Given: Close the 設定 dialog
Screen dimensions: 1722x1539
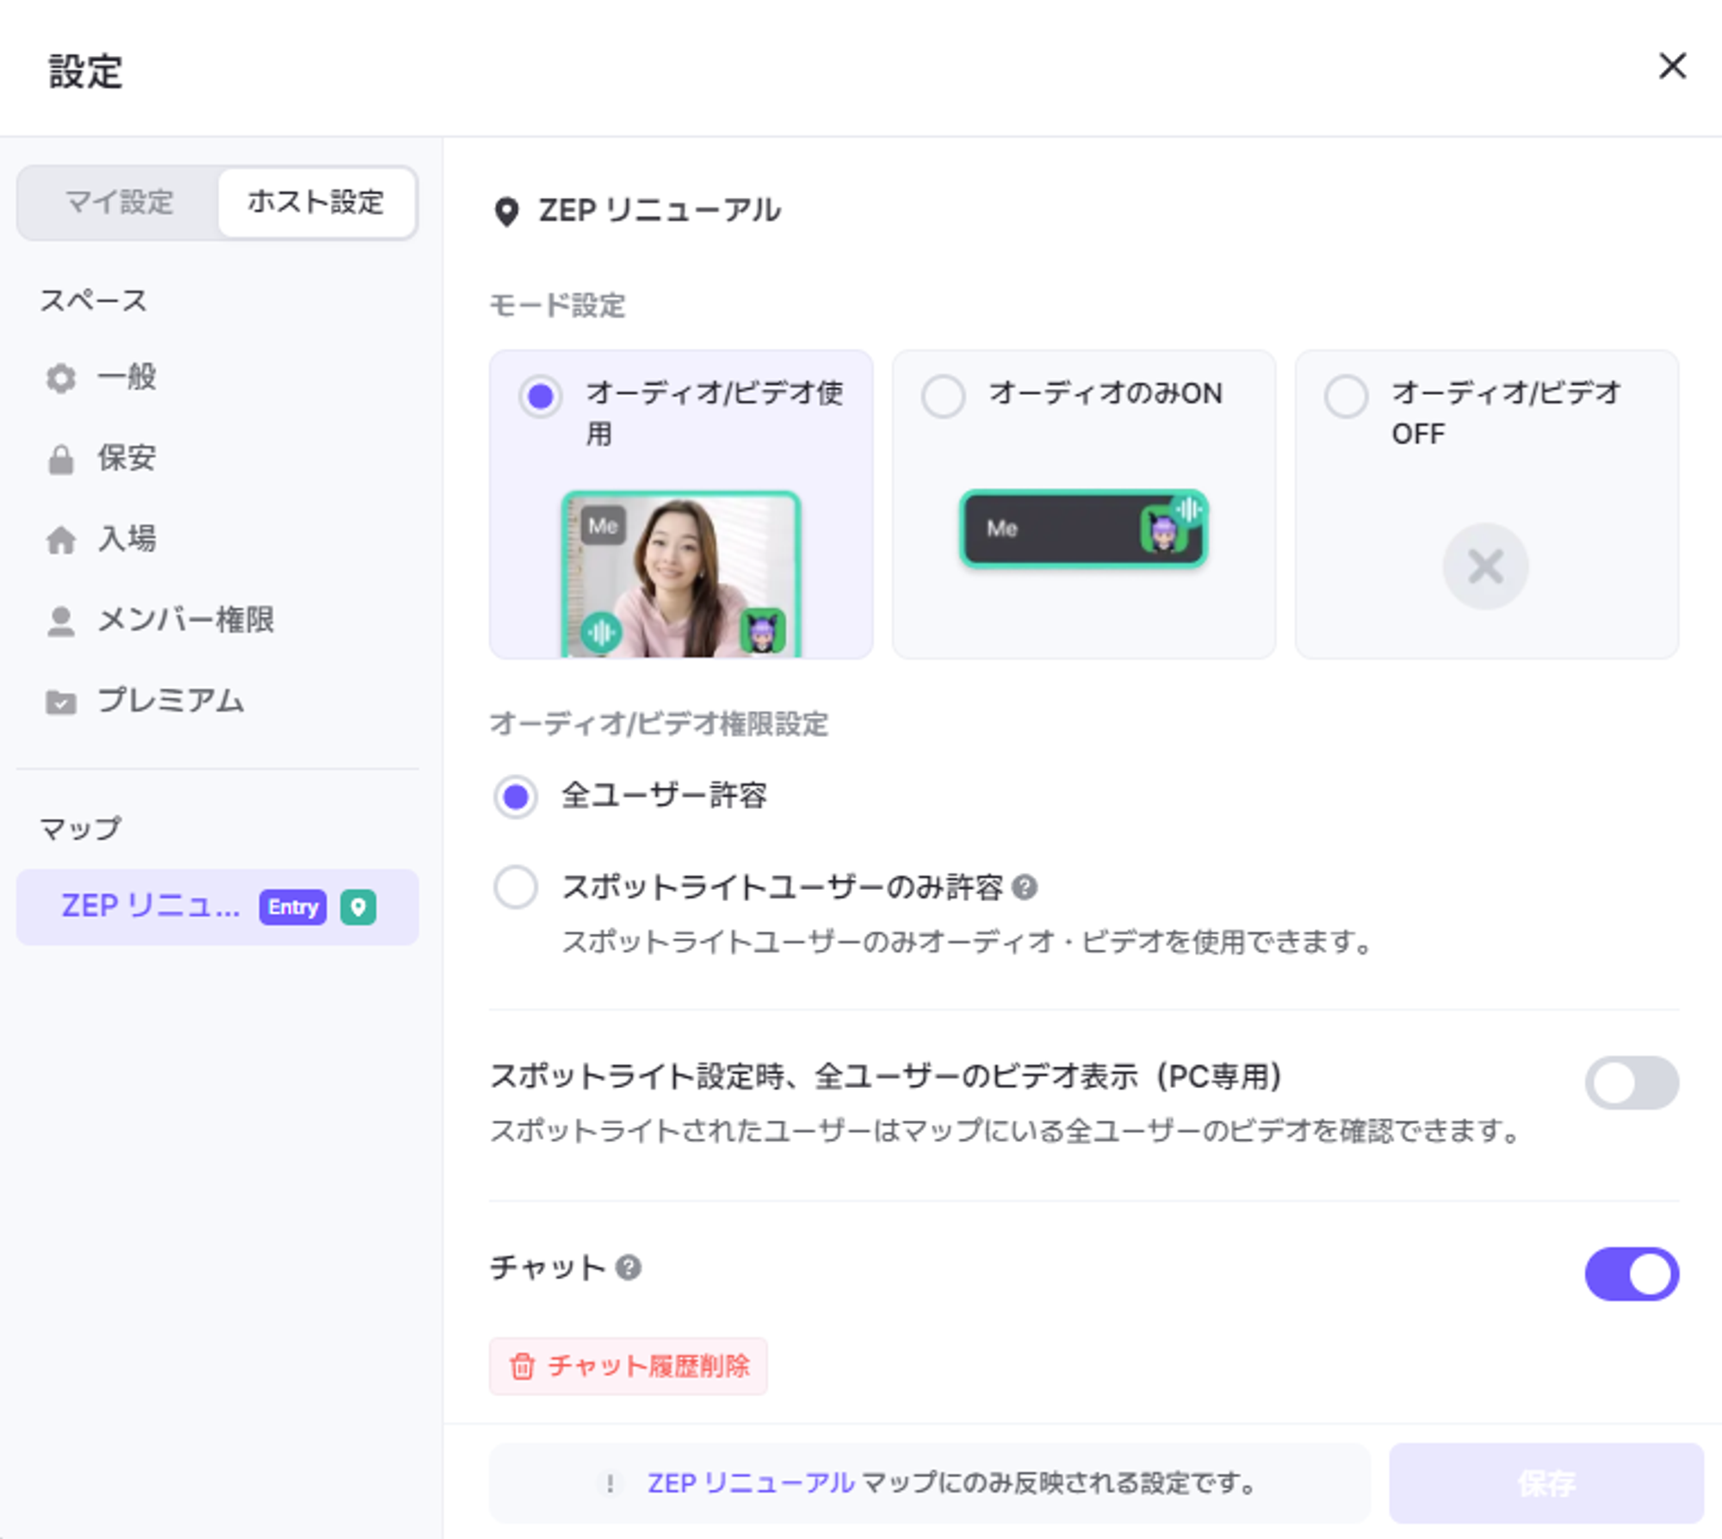Looking at the screenshot, I should [x=1672, y=66].
